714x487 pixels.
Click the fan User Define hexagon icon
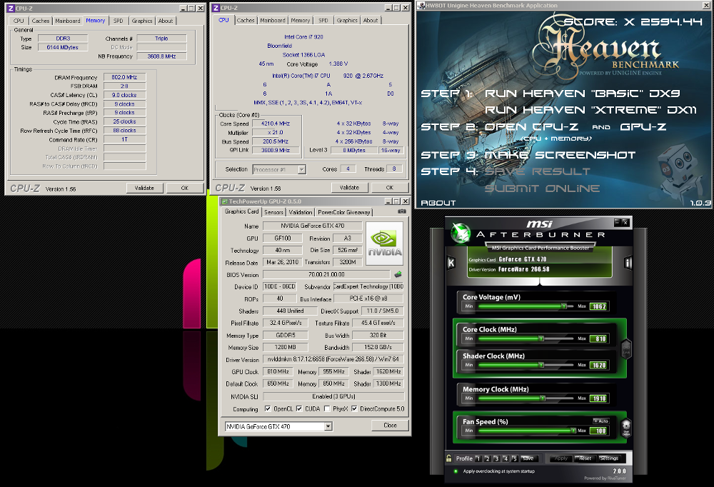(626, 428)
